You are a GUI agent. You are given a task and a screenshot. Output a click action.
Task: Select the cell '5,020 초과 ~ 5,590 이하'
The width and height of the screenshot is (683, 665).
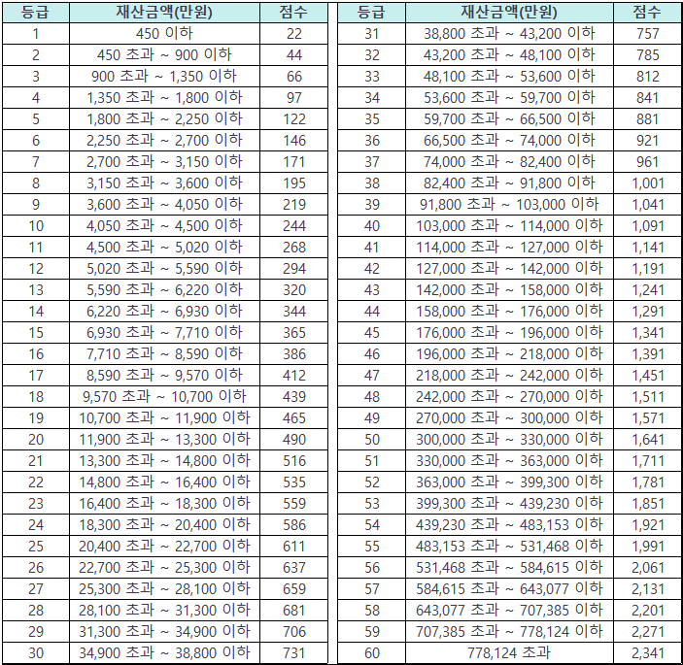point(164,268)
